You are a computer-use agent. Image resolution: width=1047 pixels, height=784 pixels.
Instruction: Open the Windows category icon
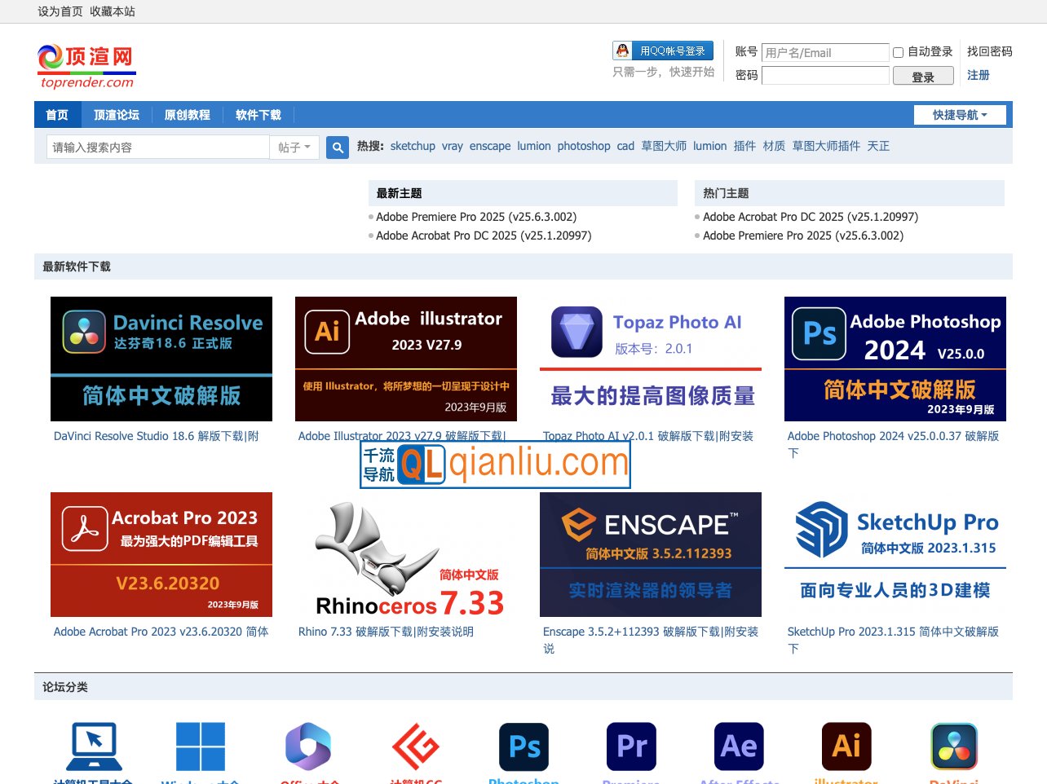[x=201, y=747]
